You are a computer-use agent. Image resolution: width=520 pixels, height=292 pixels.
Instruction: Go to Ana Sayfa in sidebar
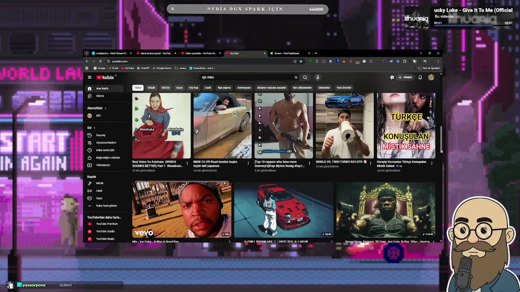pos(104,88)
